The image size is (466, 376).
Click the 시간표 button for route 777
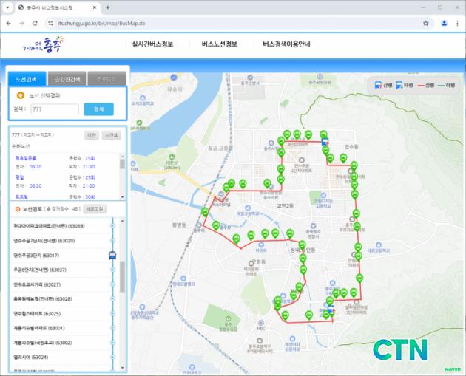[112, 135]
